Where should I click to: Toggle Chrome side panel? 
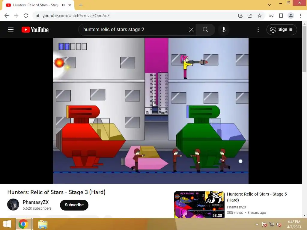click(281, 16)
